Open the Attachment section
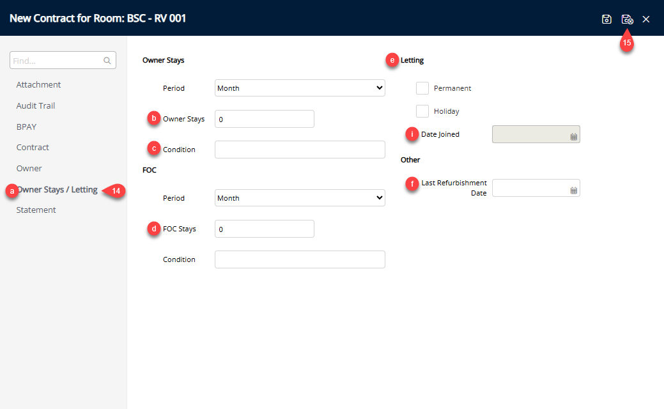The image size is (664, 409). (38, 85)
